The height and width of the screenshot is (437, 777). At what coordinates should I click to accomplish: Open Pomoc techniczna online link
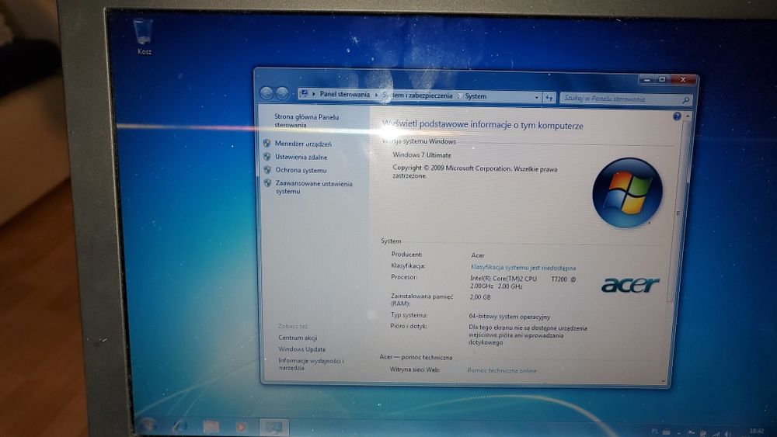[502, 370]
